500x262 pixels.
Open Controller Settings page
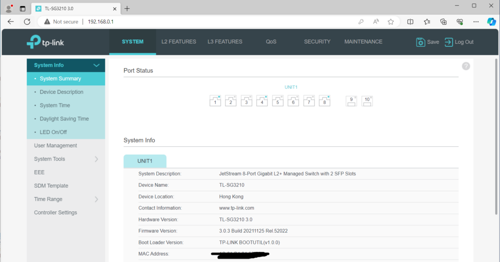pyautogui.click(x=66, y=213)
